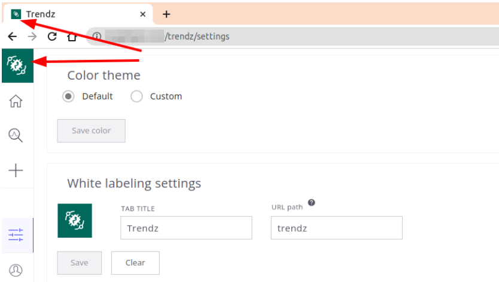Reload the page in browser
This screenshot has height=282, width=499.
point(52,37)
